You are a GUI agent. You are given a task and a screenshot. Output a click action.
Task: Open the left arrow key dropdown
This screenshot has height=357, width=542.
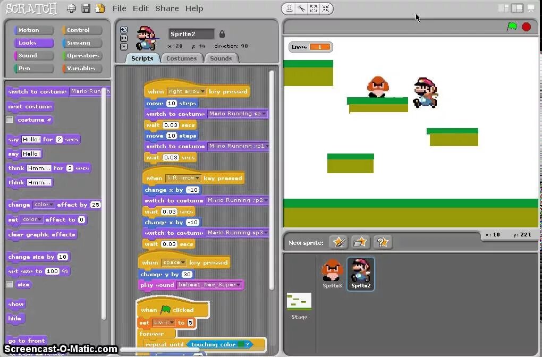pyautogui.click(x=183, y=178)
